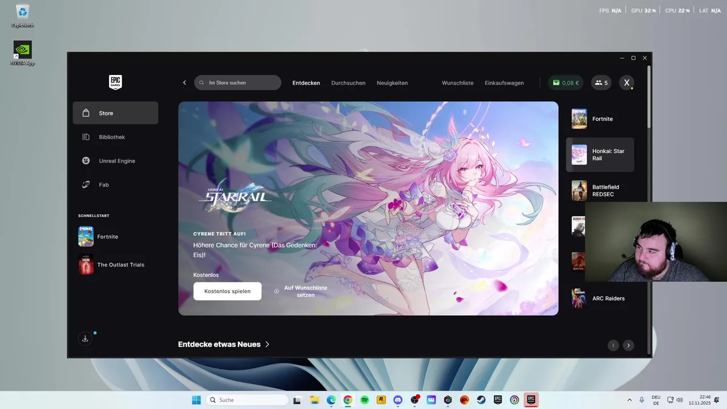Open the DEU DE language switcher
Viewport: 727px width, 409px height.
(656, 400)
